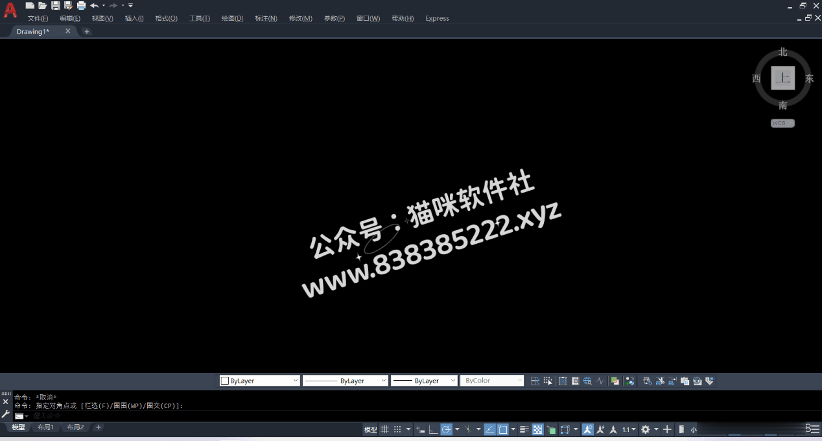The height and width of the screenshot is (441, 822).
Task: Open the Express menu
Action: (437, 18)
